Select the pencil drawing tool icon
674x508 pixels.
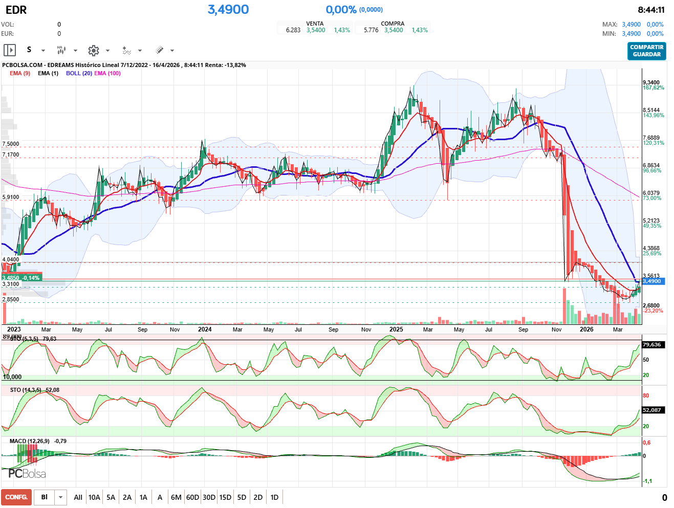(x=159, y=50)
